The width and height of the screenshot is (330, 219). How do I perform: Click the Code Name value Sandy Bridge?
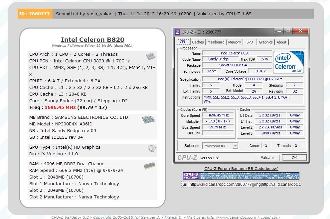(220, 59)
